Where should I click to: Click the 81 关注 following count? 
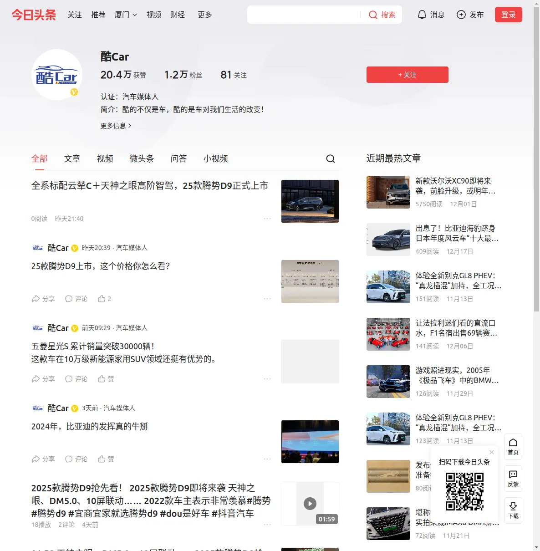[234, 75]
